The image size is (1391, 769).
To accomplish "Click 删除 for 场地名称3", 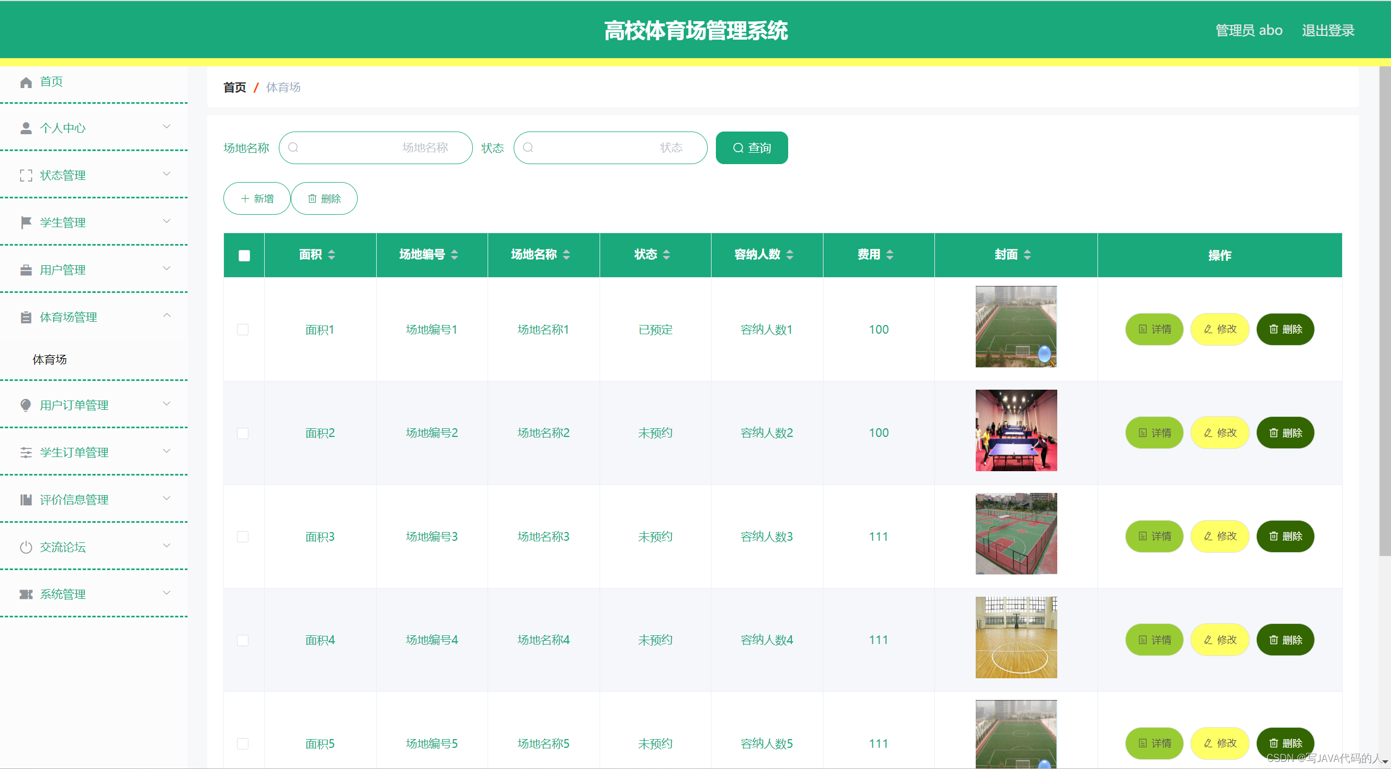I will coord(1286,536).
